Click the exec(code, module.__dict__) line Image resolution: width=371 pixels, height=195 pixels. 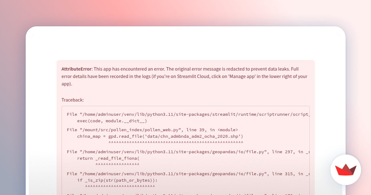pos(112,121)
